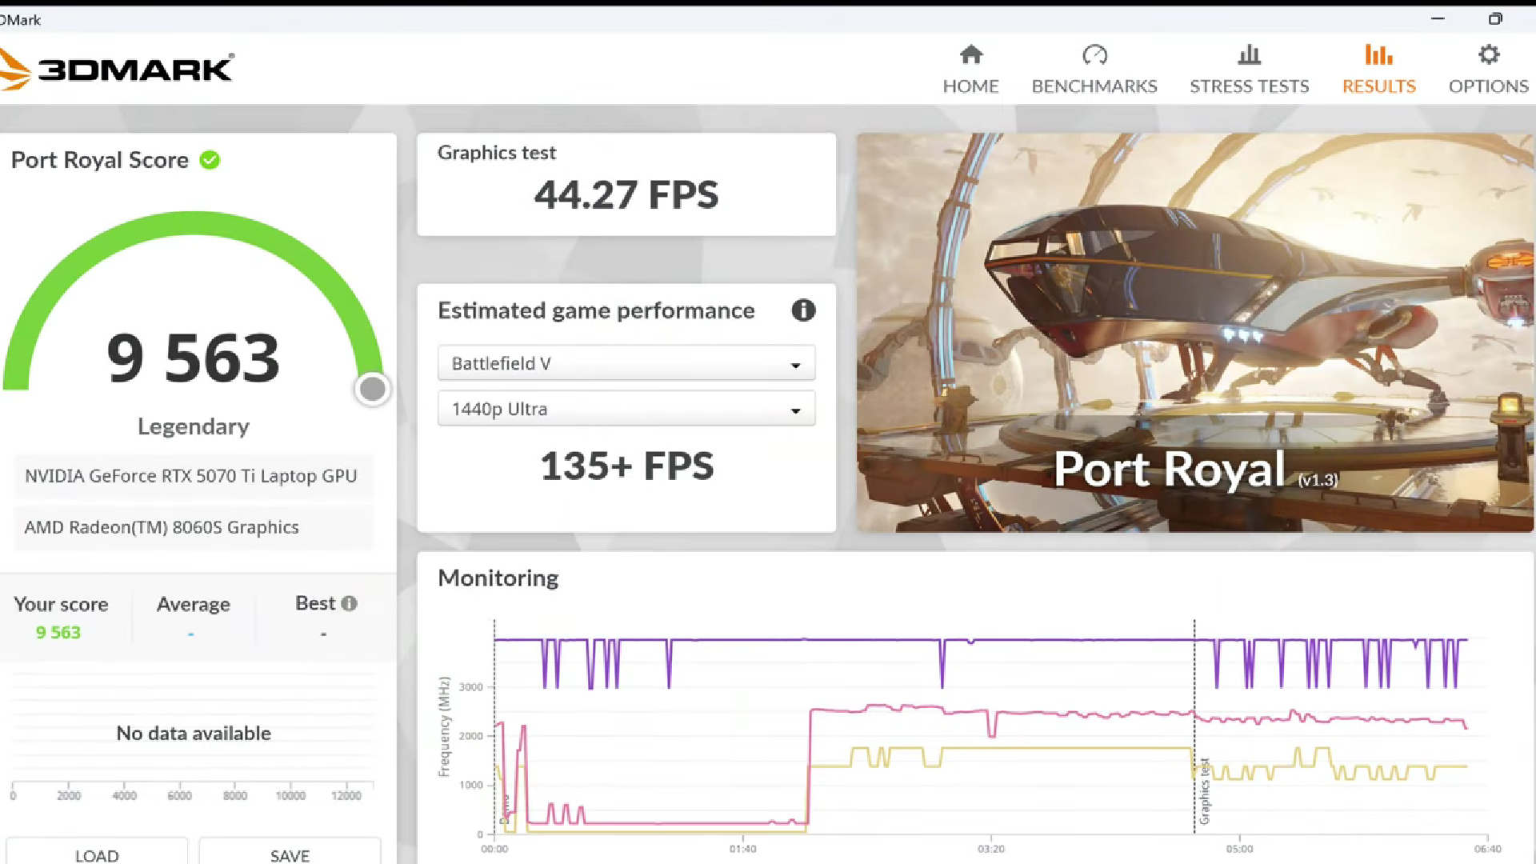Restore down the application window
This screenshot has width=1536, height=864.
(1494, 18)
